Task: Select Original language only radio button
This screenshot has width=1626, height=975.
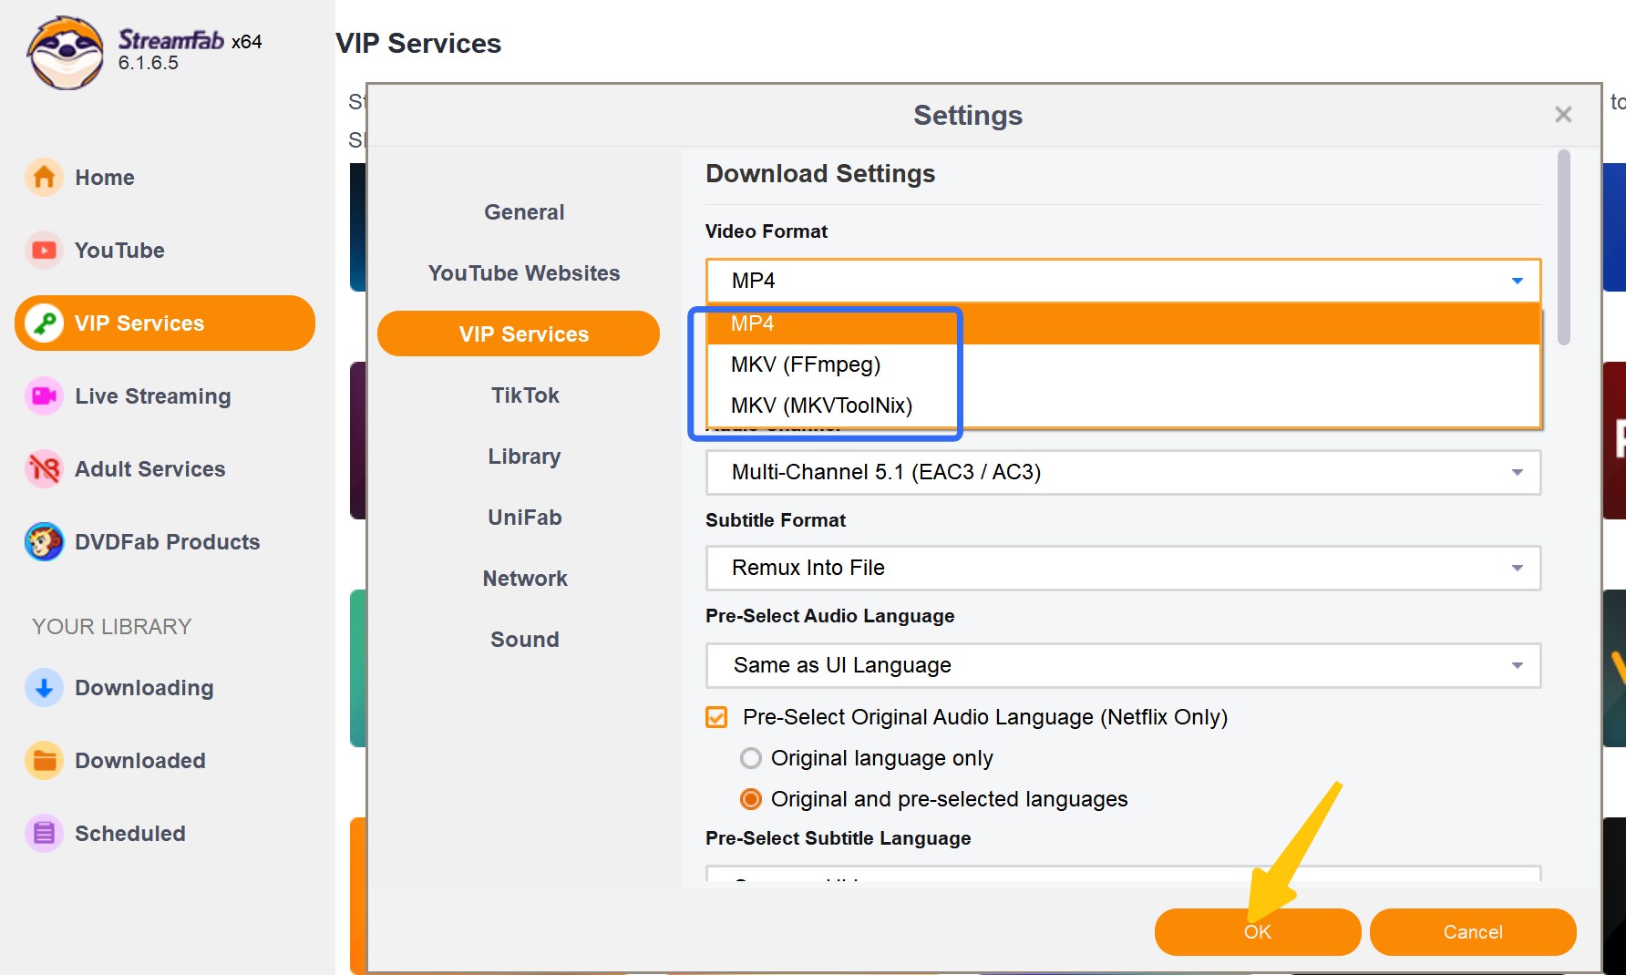Action: pyautogui.click(x=750, y=758)
